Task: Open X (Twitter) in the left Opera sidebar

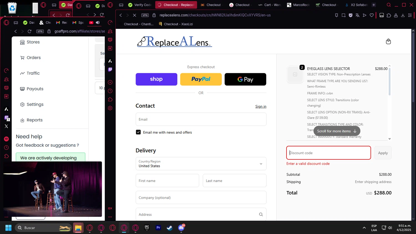Action: [x=6, y=126]
